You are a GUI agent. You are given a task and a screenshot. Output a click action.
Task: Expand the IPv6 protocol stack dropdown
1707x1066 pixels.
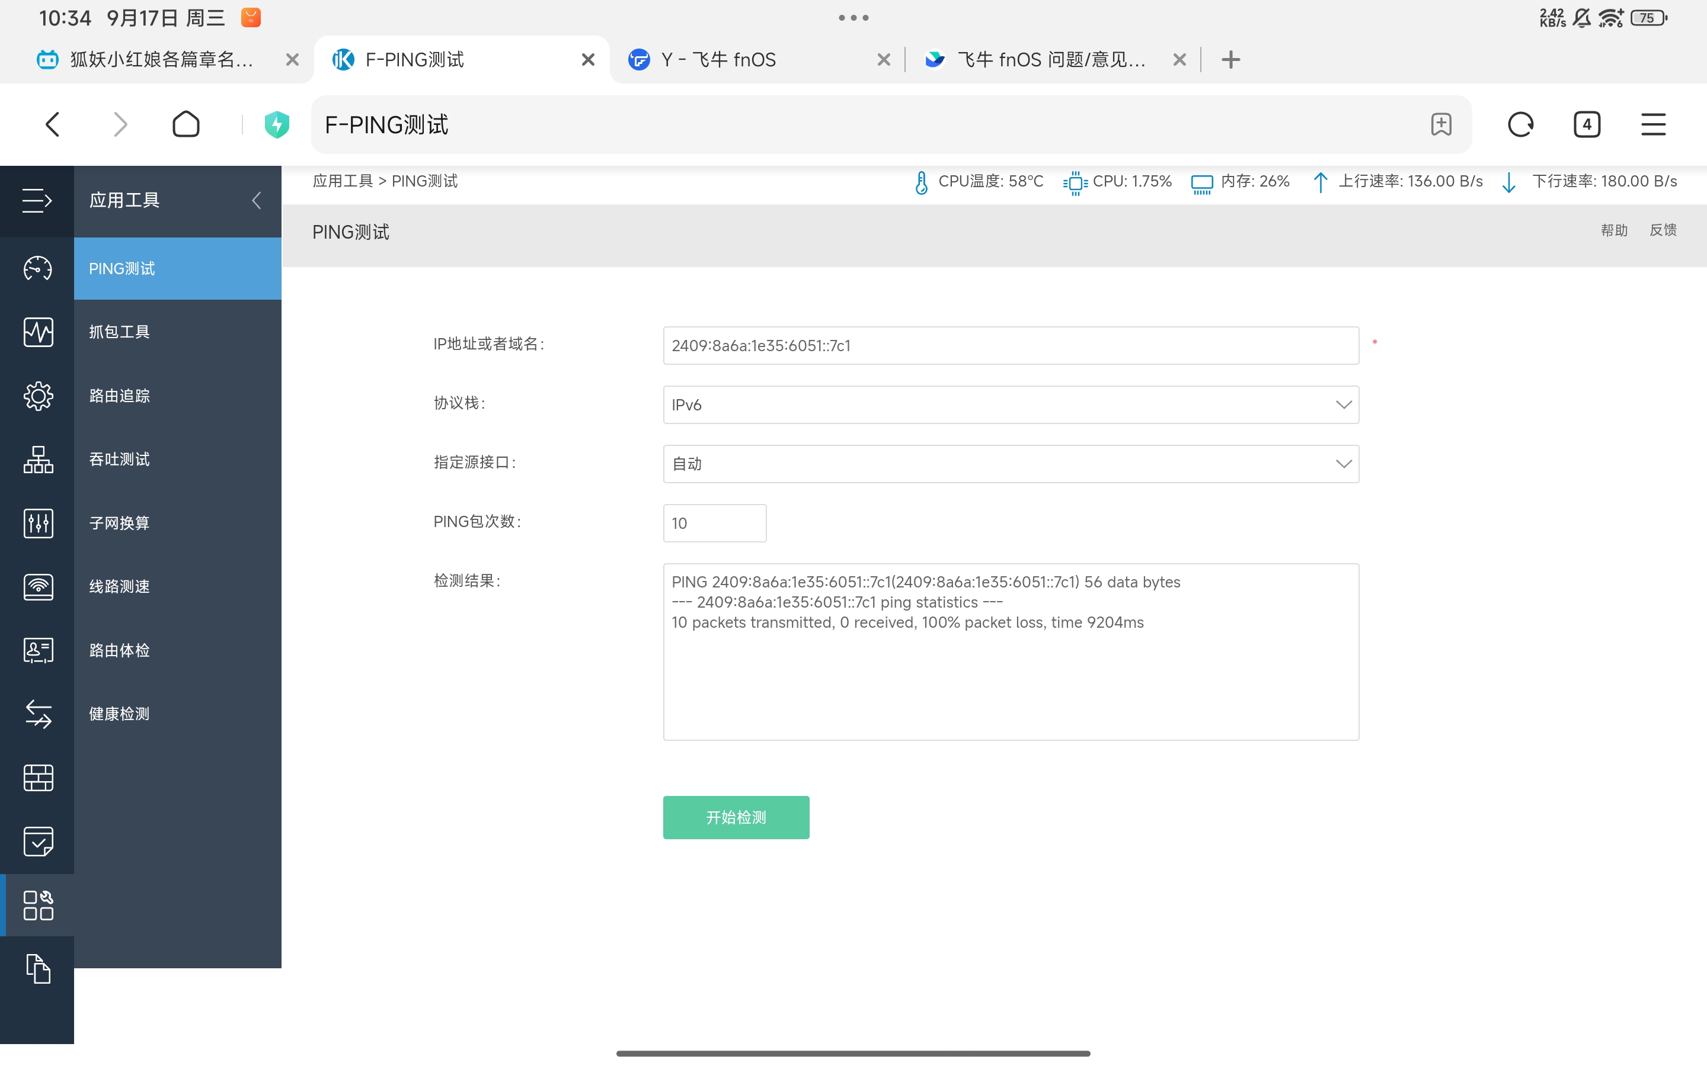(x=1010, y=404)
